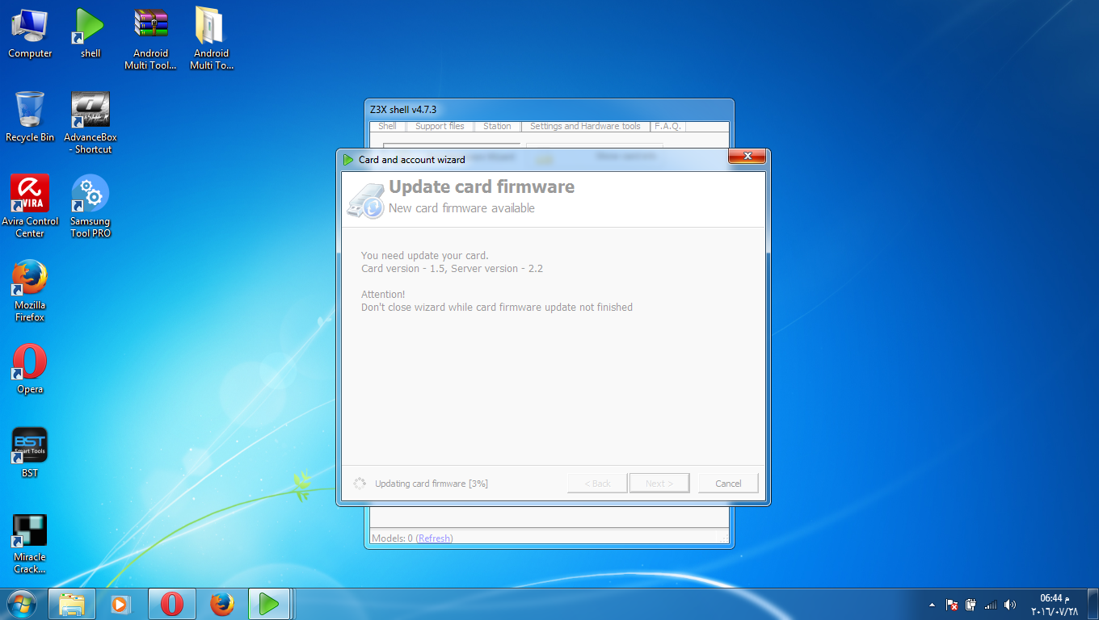This screenshot has width=1099, height=620.
Task: Open the Windows Start menu
Action: pos(22,604)
